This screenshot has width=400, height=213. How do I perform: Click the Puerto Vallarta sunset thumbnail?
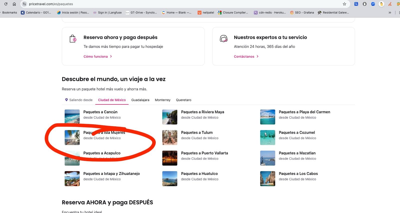[x=170, y=158]
